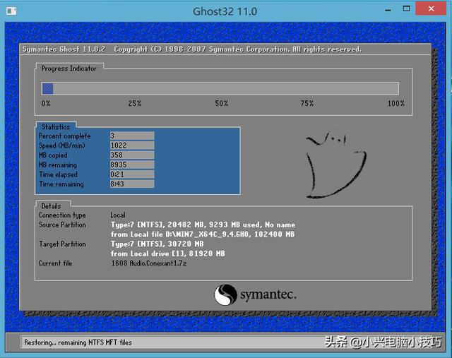Click the Symantec ghost mascot drawing

coord(336,165)
